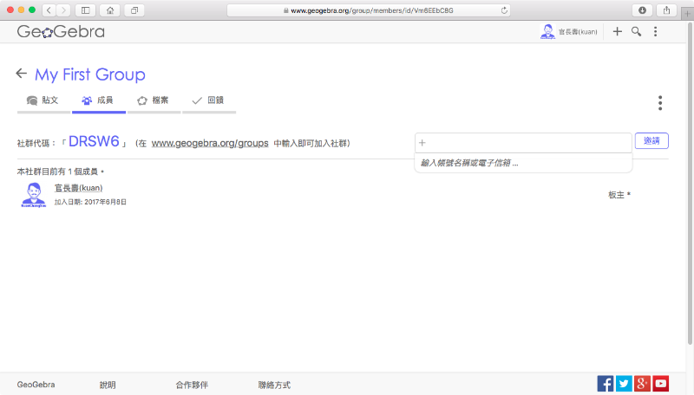Go back in Safari history

pyautogui.click(x=49, y=10)
